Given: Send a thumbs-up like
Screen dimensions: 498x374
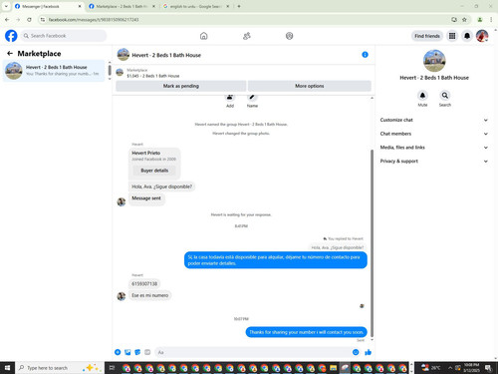Looking at the screenshot, I should coord(368,352).
